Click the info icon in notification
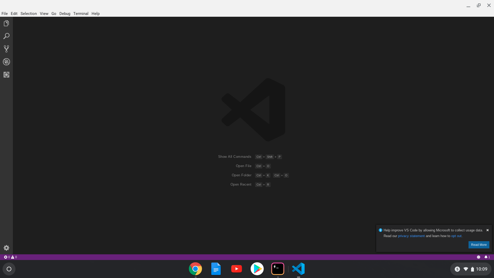Screen dimensions: 494x278 pos(380,230)
